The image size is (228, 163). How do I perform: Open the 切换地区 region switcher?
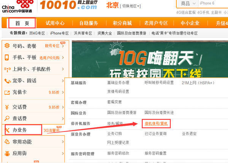[131, 6]
